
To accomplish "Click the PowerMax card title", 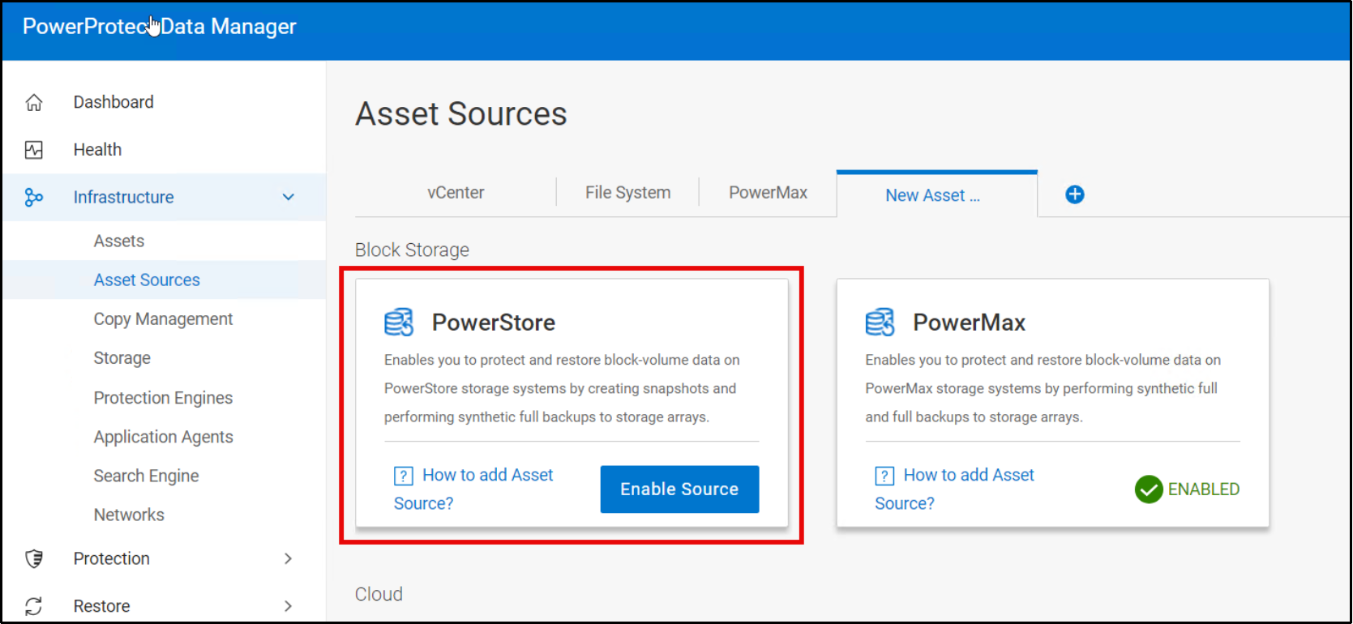I will (x=970, y=323).
